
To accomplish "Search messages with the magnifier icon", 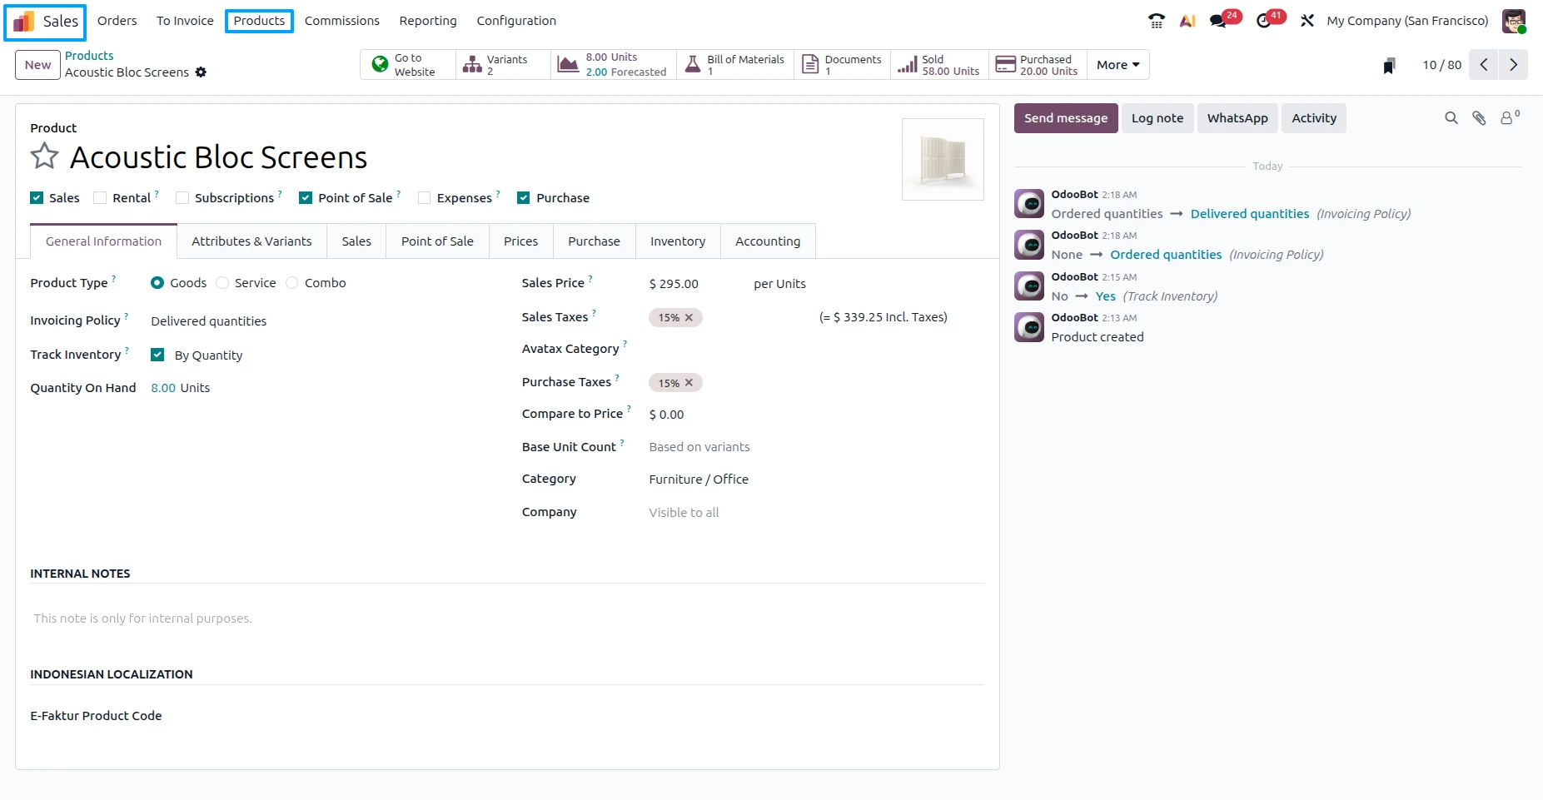I will [1451, 118].
